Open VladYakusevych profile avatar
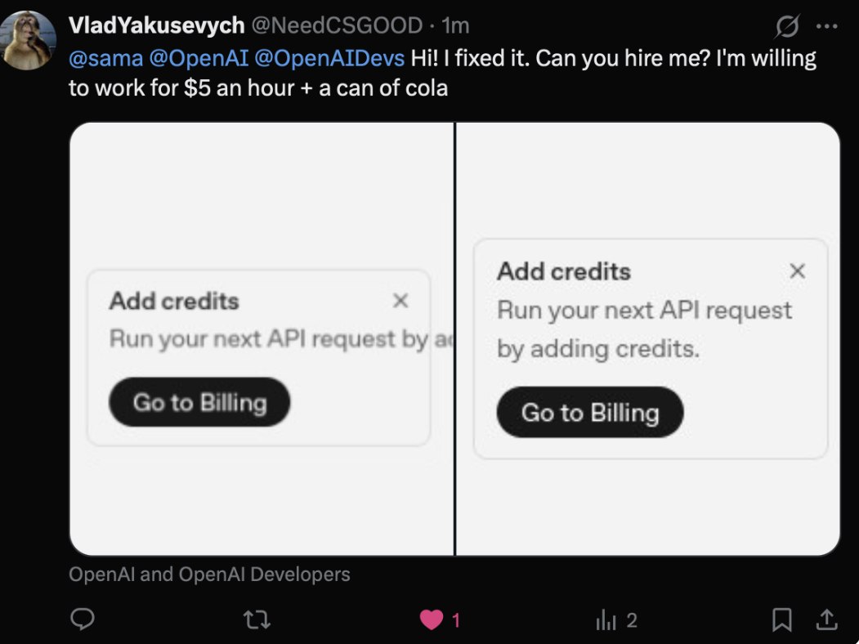Viewport: 859px width, 644px height. click(x=28, y=41)
